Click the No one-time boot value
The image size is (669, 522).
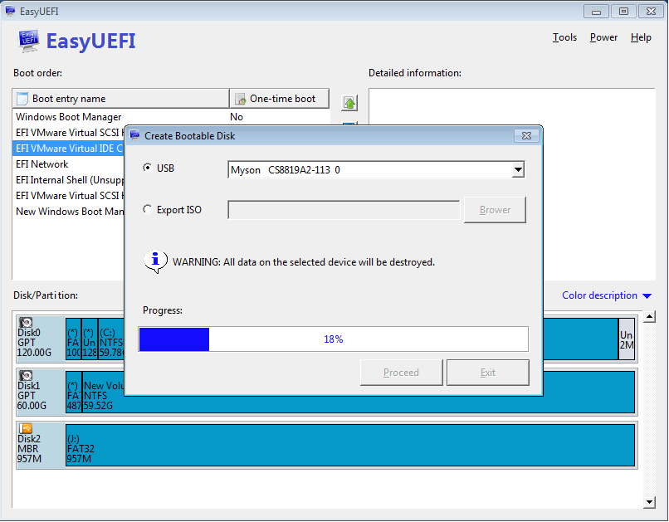coord(237,117)
